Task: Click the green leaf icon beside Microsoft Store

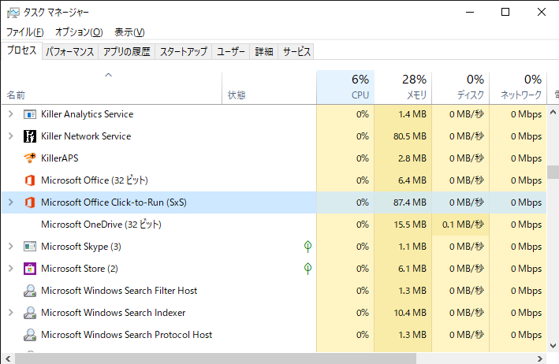Action: point(307,269)
